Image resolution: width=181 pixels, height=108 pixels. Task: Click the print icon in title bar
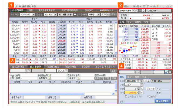pos(154,6)
